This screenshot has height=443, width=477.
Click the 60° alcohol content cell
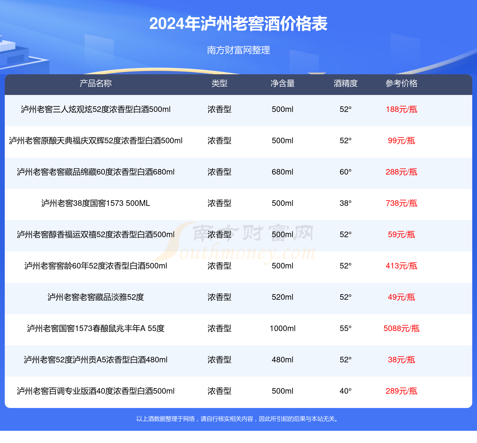(x=346, y=172)
